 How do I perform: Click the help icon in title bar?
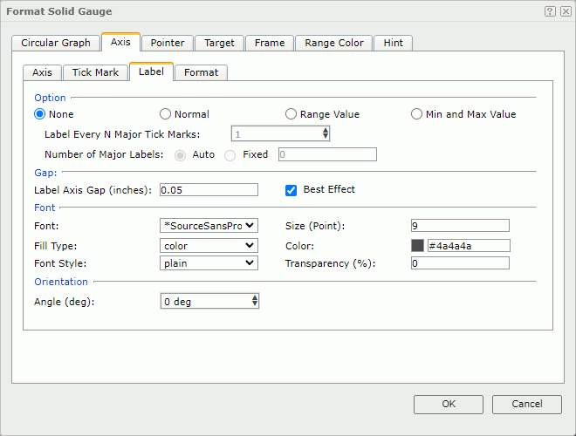[x=550, y=11]
